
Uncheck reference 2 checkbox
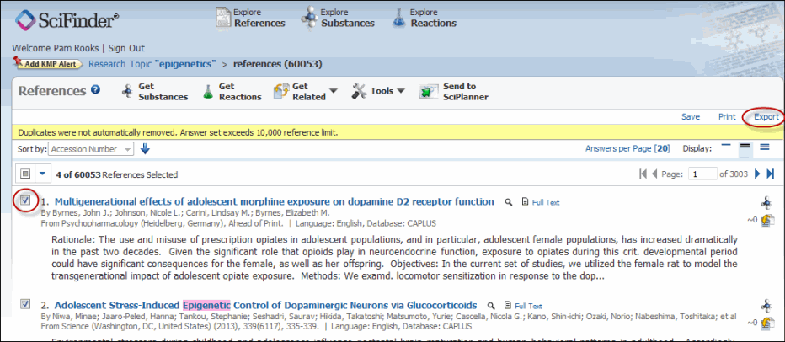(x=25, y=304)
